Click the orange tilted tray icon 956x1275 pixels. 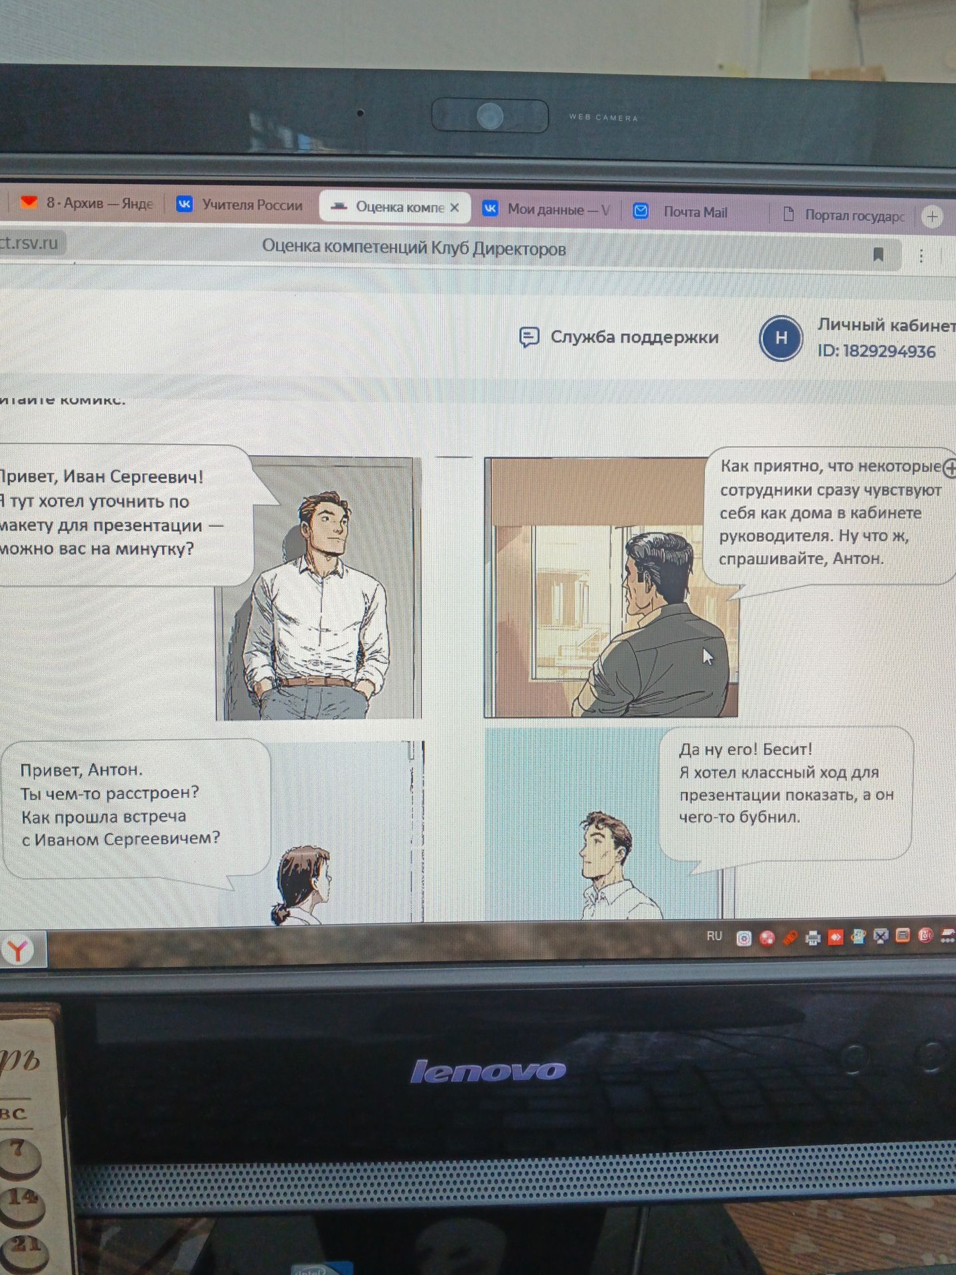pos(790,938)
